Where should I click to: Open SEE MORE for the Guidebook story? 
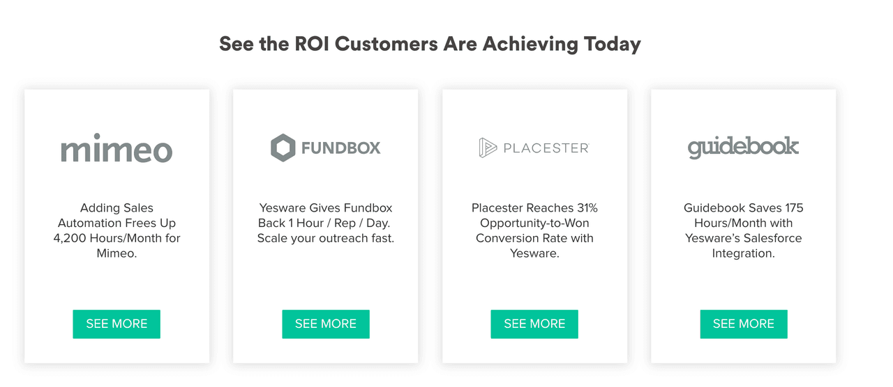click(x=743, y=324)
